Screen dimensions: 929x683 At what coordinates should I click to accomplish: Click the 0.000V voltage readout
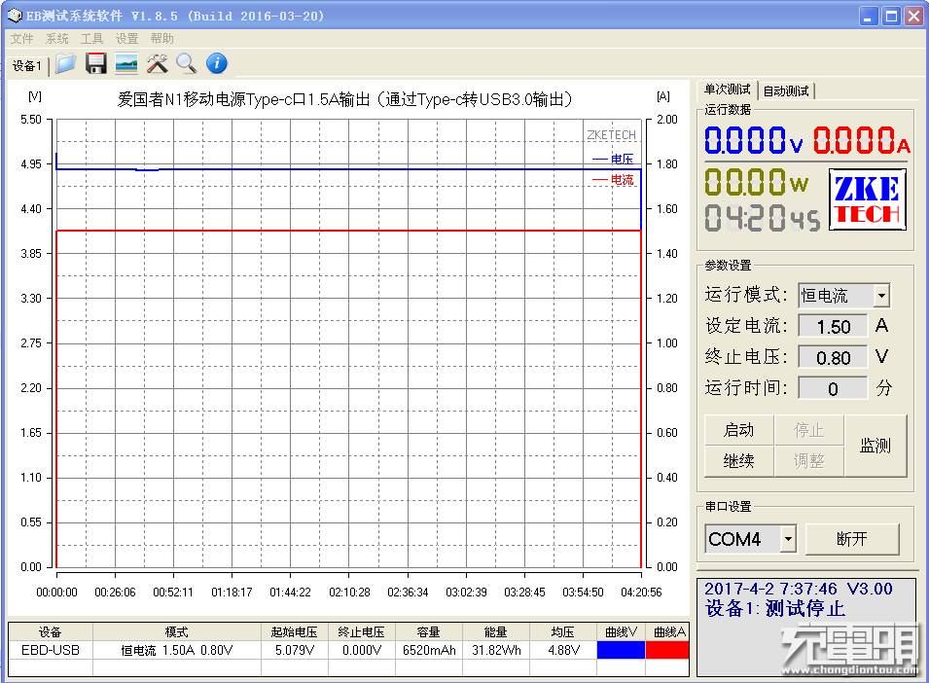pyautogui.click(x=754, y=141)
